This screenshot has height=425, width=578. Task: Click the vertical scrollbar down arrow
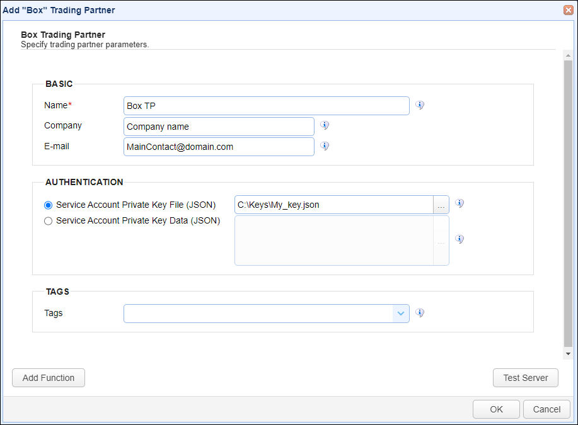point(568,354)
